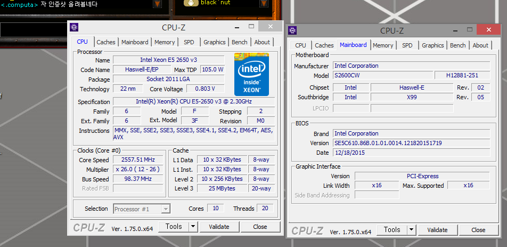This screenshot has height=247, width=507.
Task: Click the Graphic Interface Version PCI-Express field
Action: click(x=422, y=176)
